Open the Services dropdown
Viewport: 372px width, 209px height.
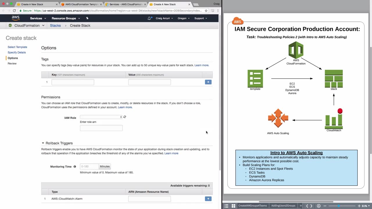38,18
